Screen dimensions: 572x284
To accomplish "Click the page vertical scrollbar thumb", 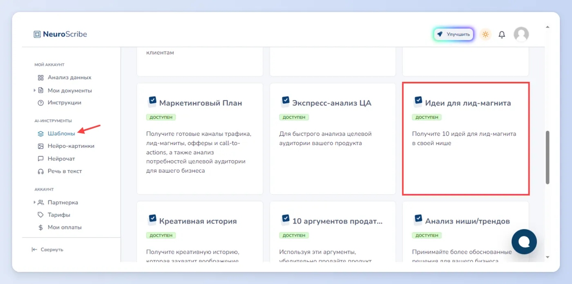I will click(547, 158).
